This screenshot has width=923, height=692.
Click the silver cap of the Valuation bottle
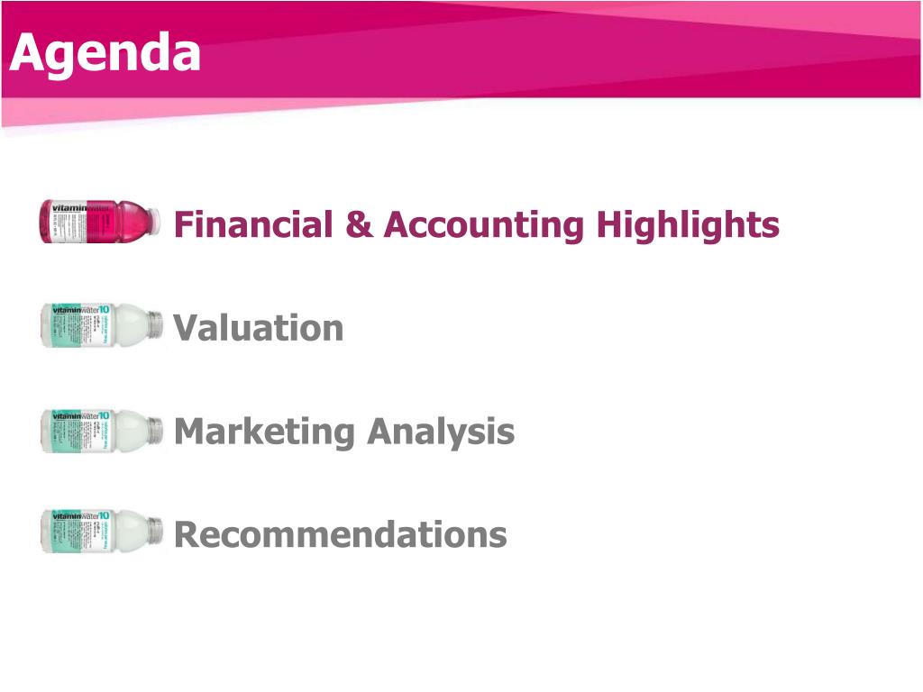coord(155,324)
